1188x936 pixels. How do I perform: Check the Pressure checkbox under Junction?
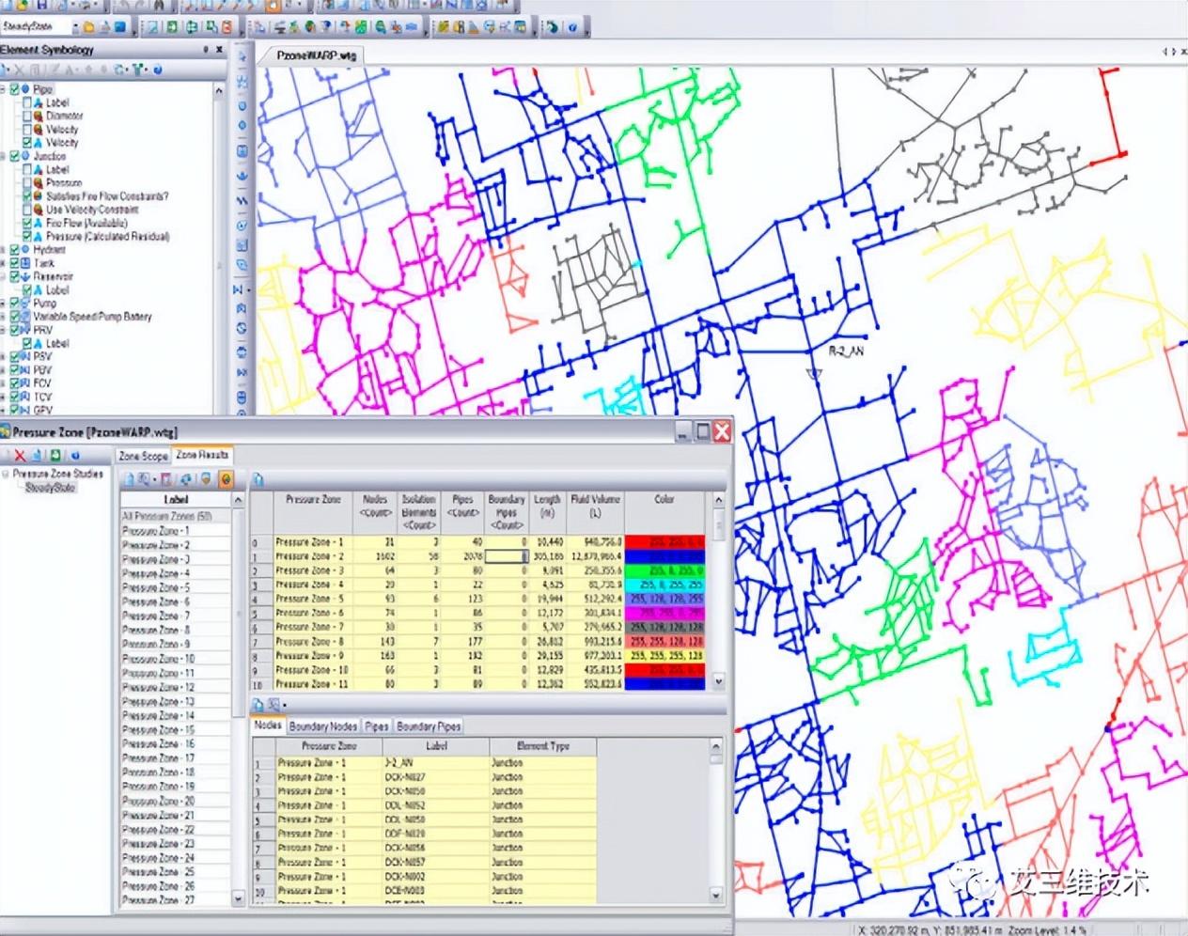click(x=26, y=181)
